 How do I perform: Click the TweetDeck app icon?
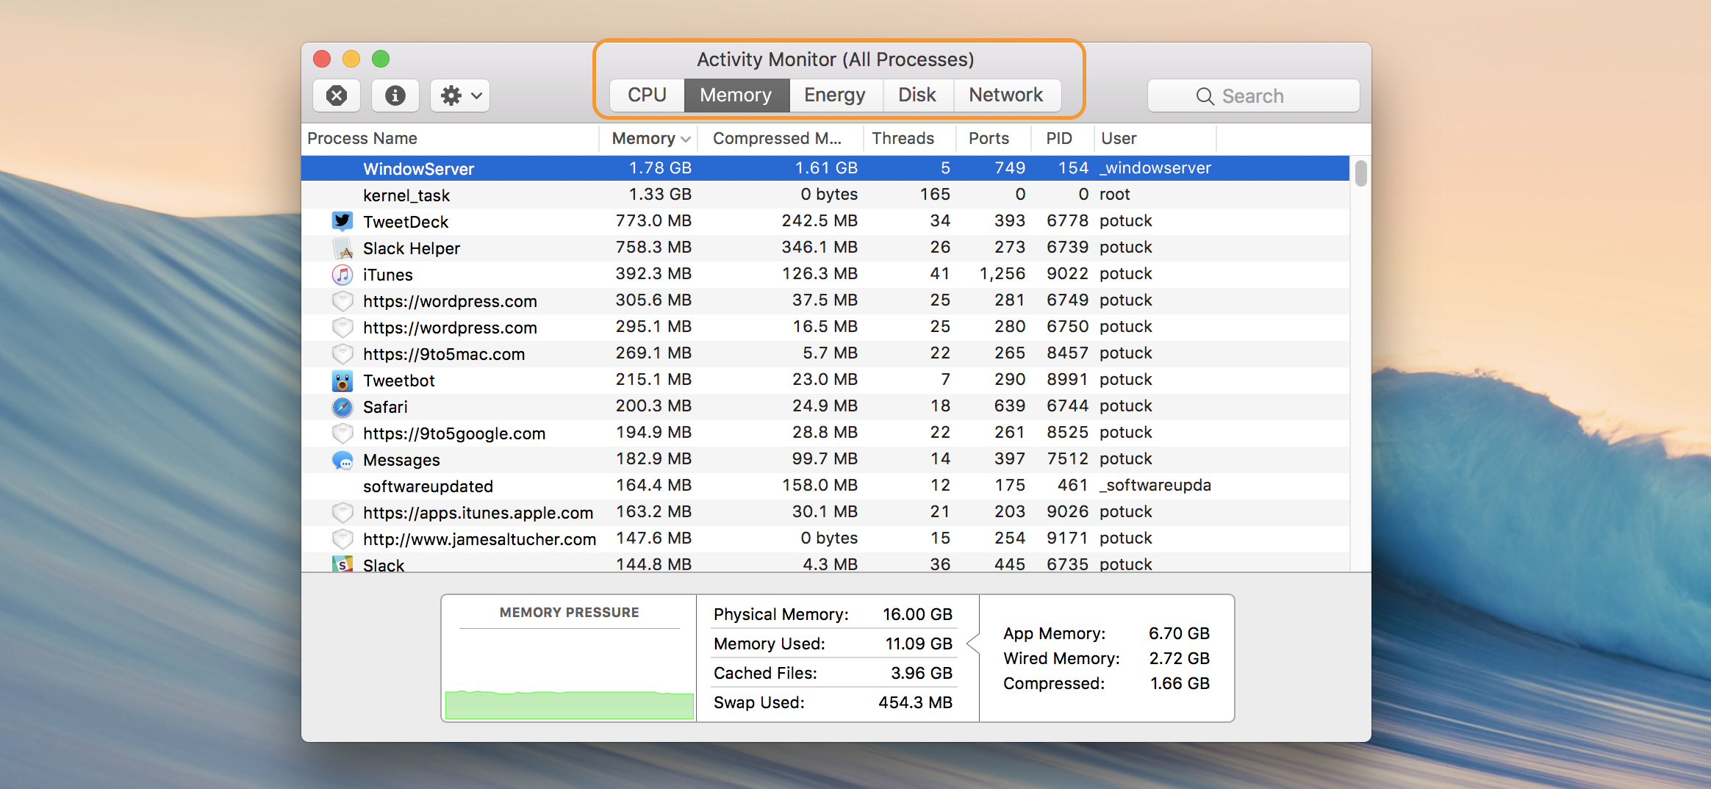[342, 220]
